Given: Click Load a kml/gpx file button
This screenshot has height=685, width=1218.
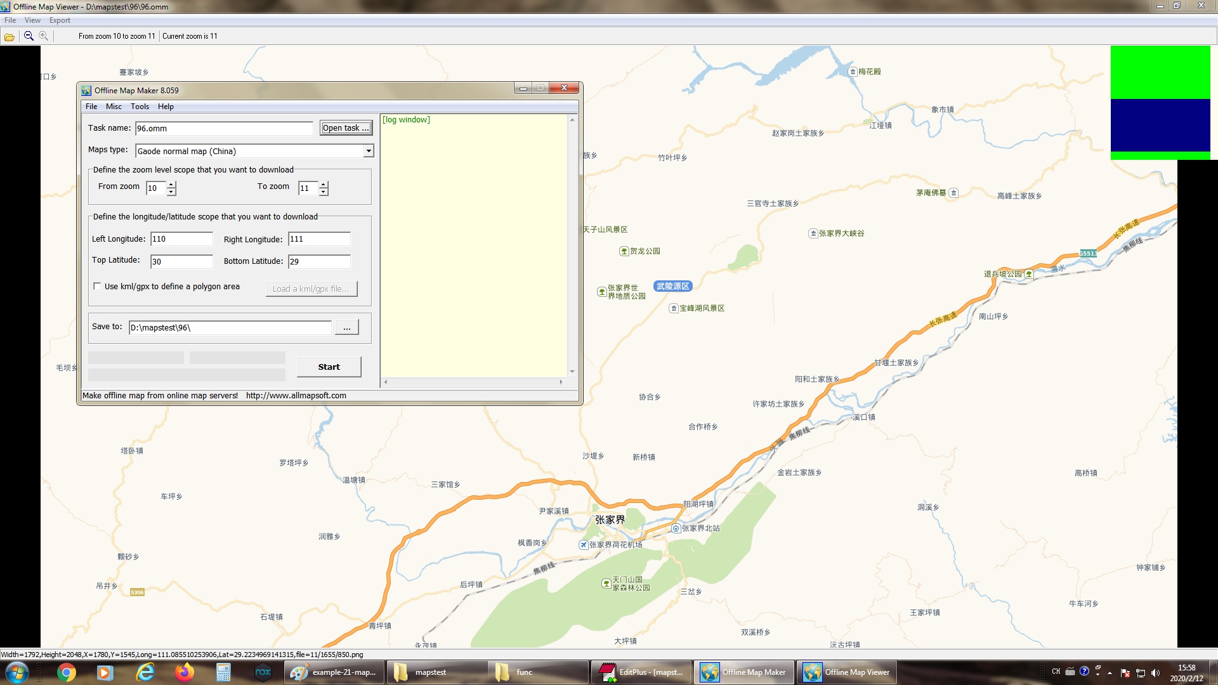Looking at the screenshot, I should [311, 289].
